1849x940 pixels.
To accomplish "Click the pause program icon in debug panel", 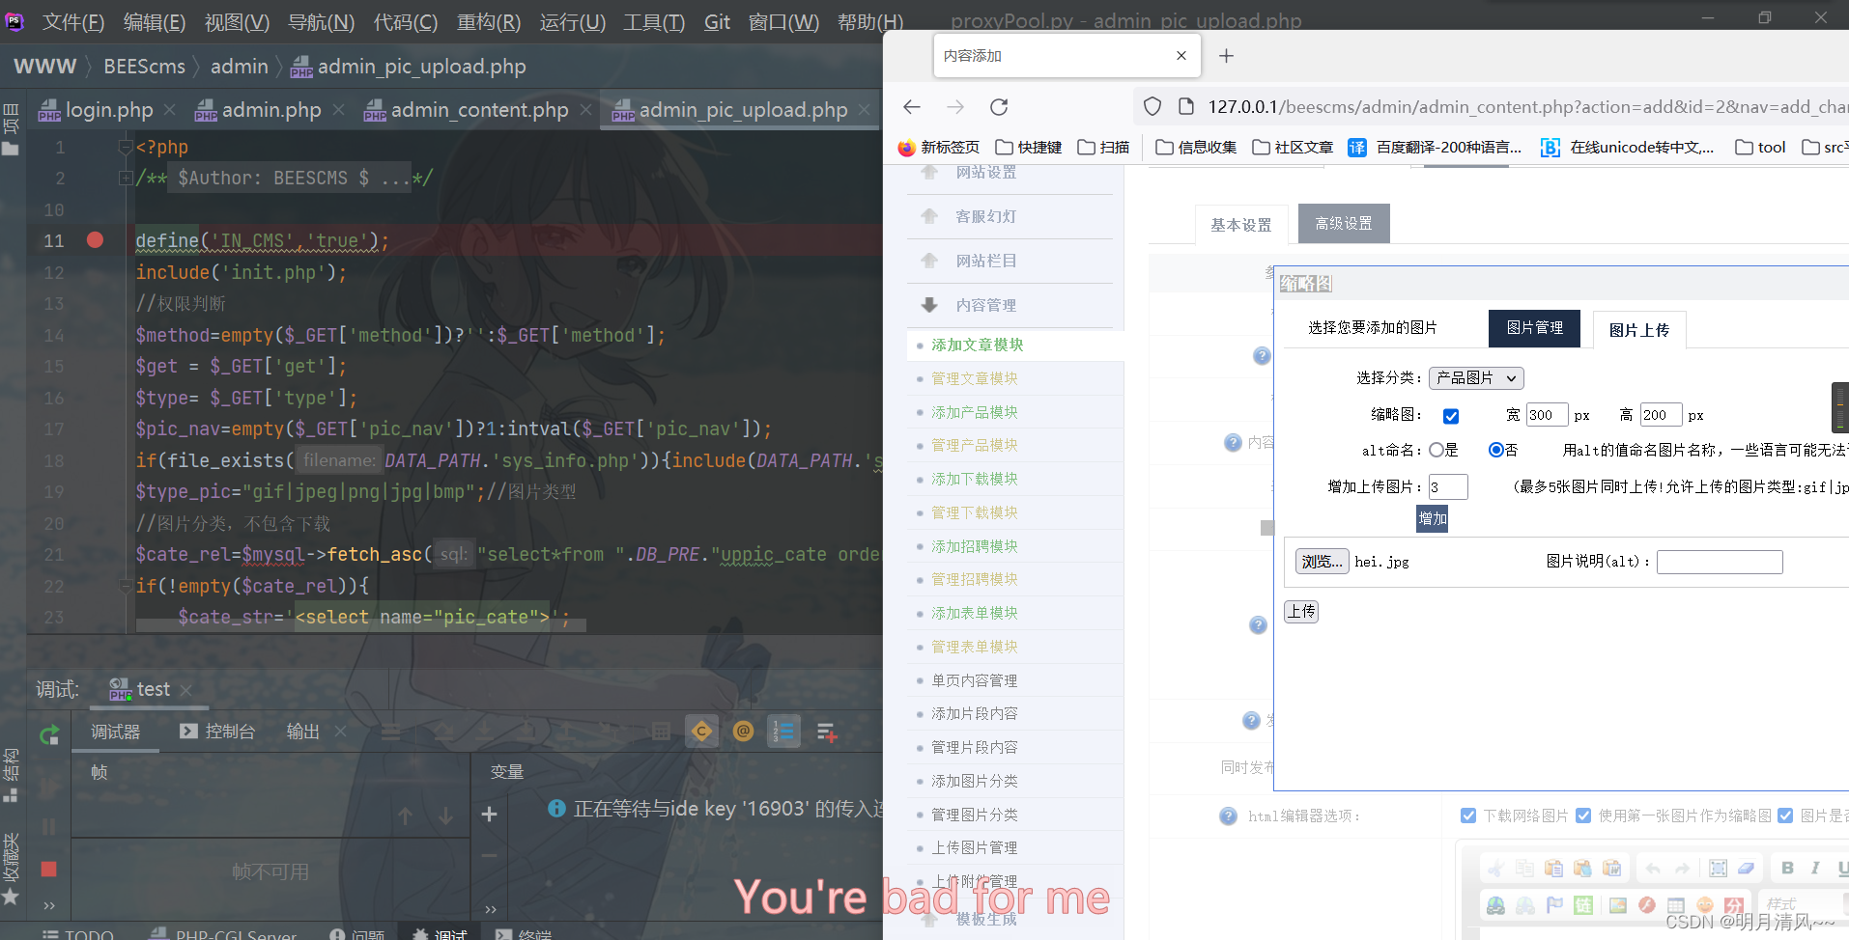I will (x=49, y=826).
